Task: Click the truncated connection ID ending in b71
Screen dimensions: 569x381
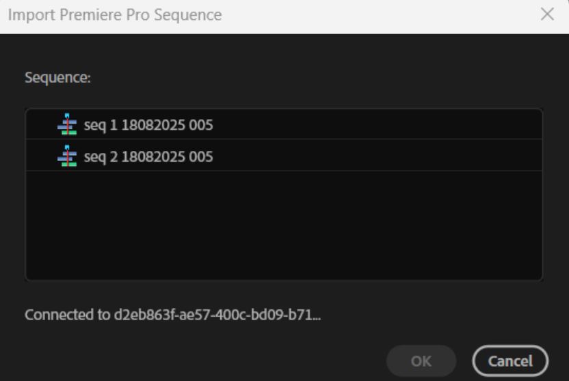Action: (x=217, y=315)
